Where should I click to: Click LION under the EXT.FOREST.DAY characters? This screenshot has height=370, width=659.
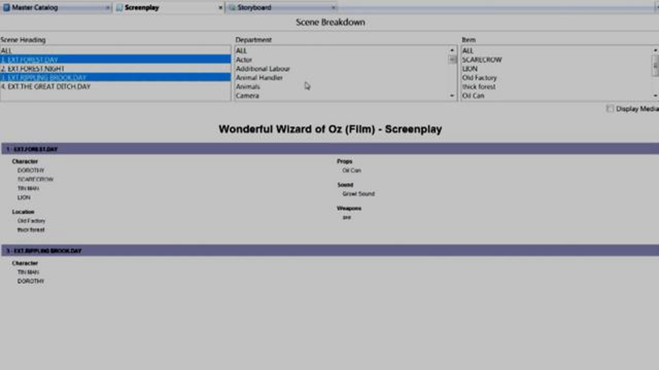pos(24,198)
